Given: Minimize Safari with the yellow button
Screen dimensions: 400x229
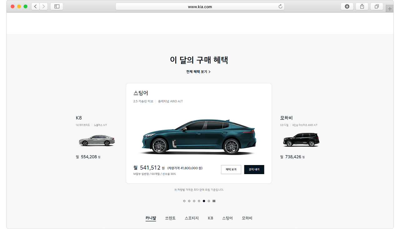Looking at the screenshot, I should pos(19,7).
